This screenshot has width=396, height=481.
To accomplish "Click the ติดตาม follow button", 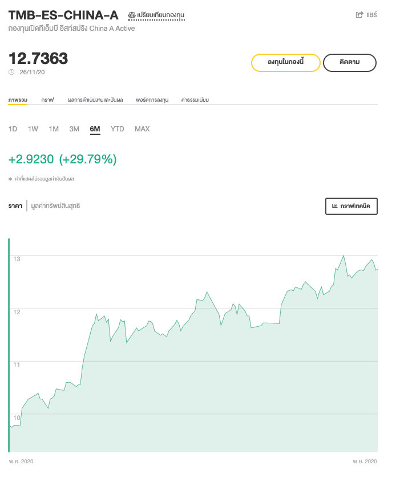I will coord(349,63).
